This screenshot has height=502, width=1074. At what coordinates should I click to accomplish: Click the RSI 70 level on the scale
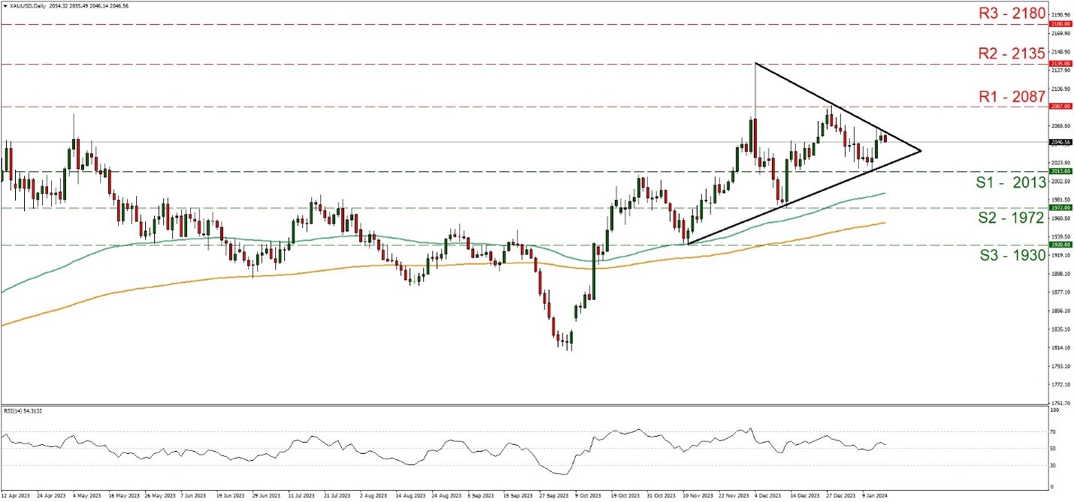pos(1056,432)
